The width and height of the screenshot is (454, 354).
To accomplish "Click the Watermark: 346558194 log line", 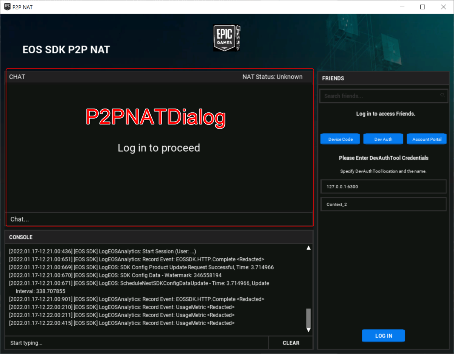I will point(115,275).
